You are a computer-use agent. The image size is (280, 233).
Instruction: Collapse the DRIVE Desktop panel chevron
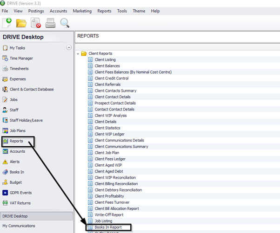tap(69, 47)
